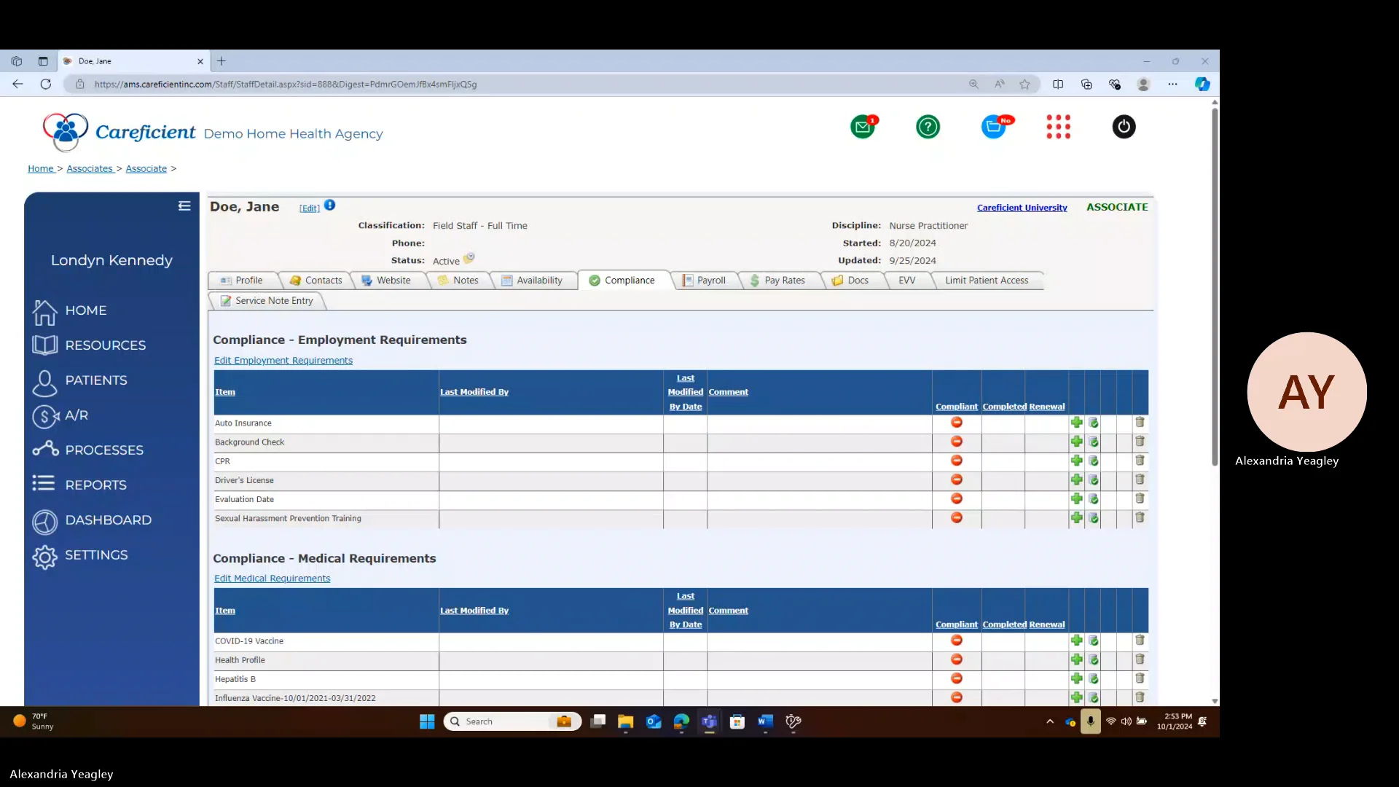The image size is (1399, 787).
Task: Open the red grid app launcher icon
Action: [x=1058, y=126]
